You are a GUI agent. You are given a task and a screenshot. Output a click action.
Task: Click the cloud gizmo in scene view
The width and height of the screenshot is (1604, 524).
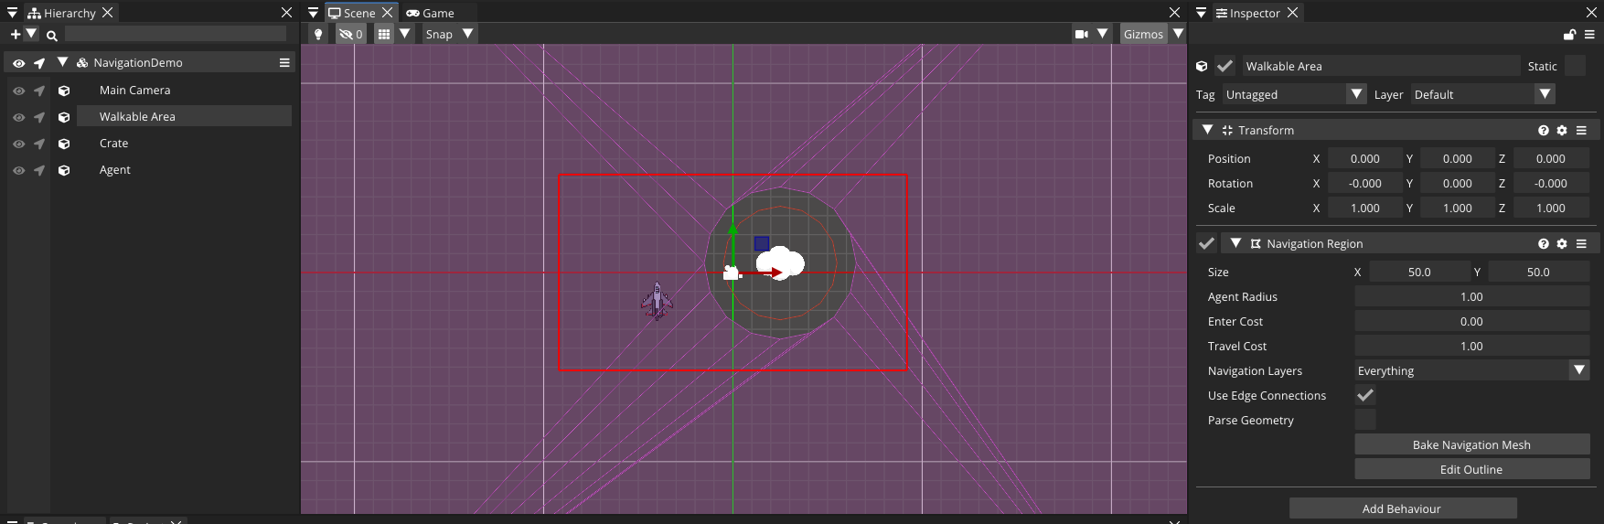click(780, 263)
